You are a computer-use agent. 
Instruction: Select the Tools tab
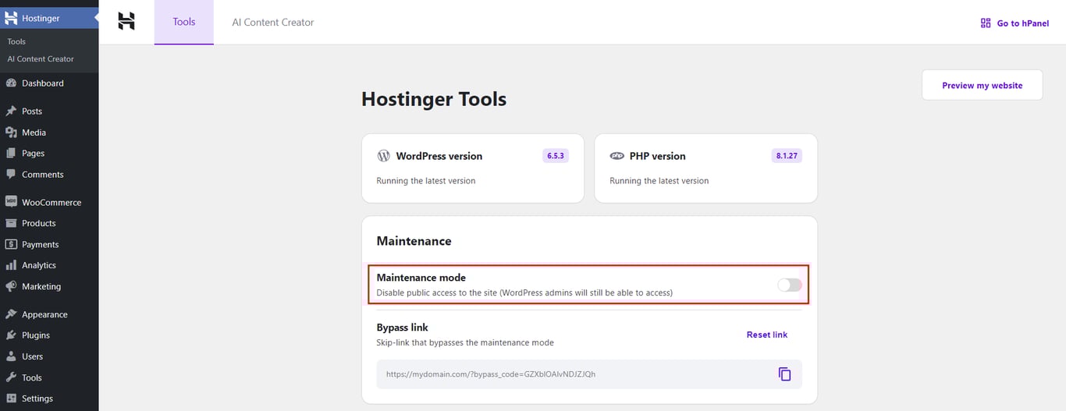click(x=184, y=22)
